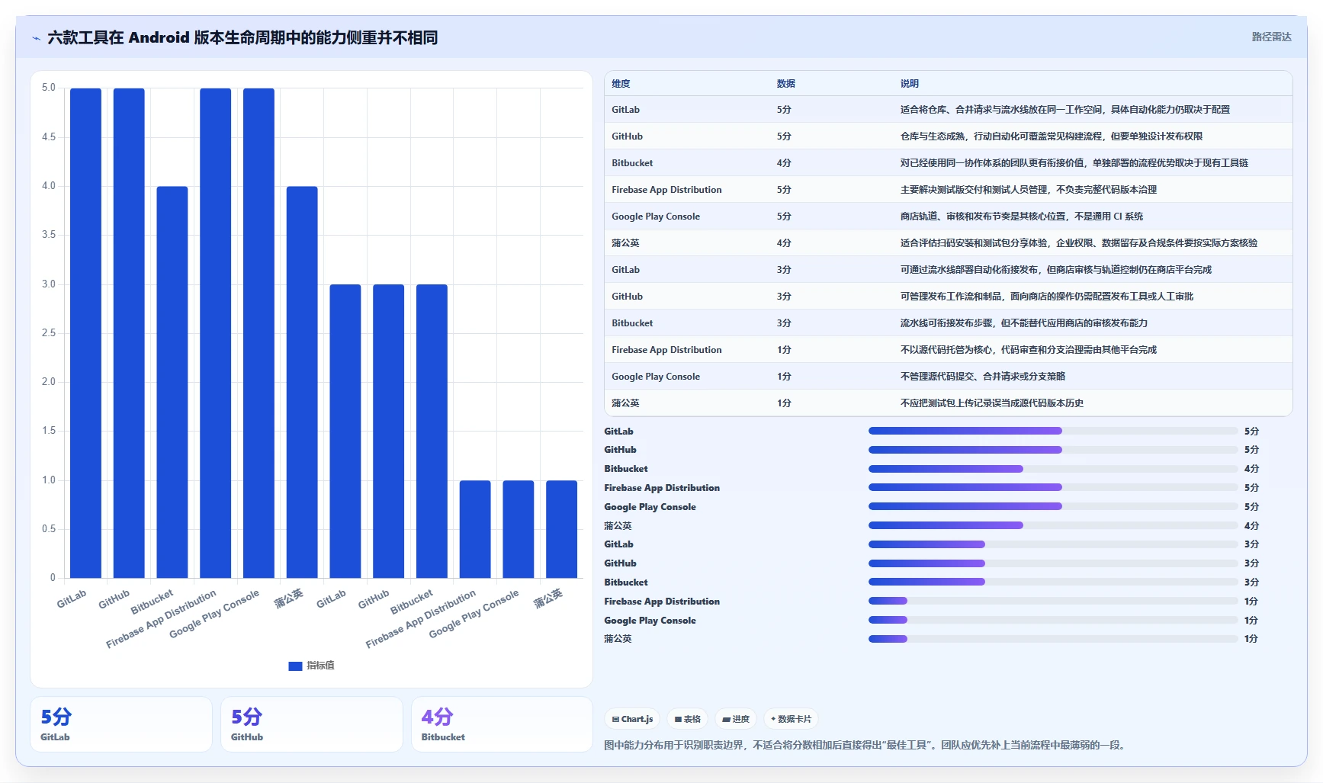Select the table description starting 不管理源代码提交
The width and height of the screenshot is (1323, 783).
[x=982, y=377]
